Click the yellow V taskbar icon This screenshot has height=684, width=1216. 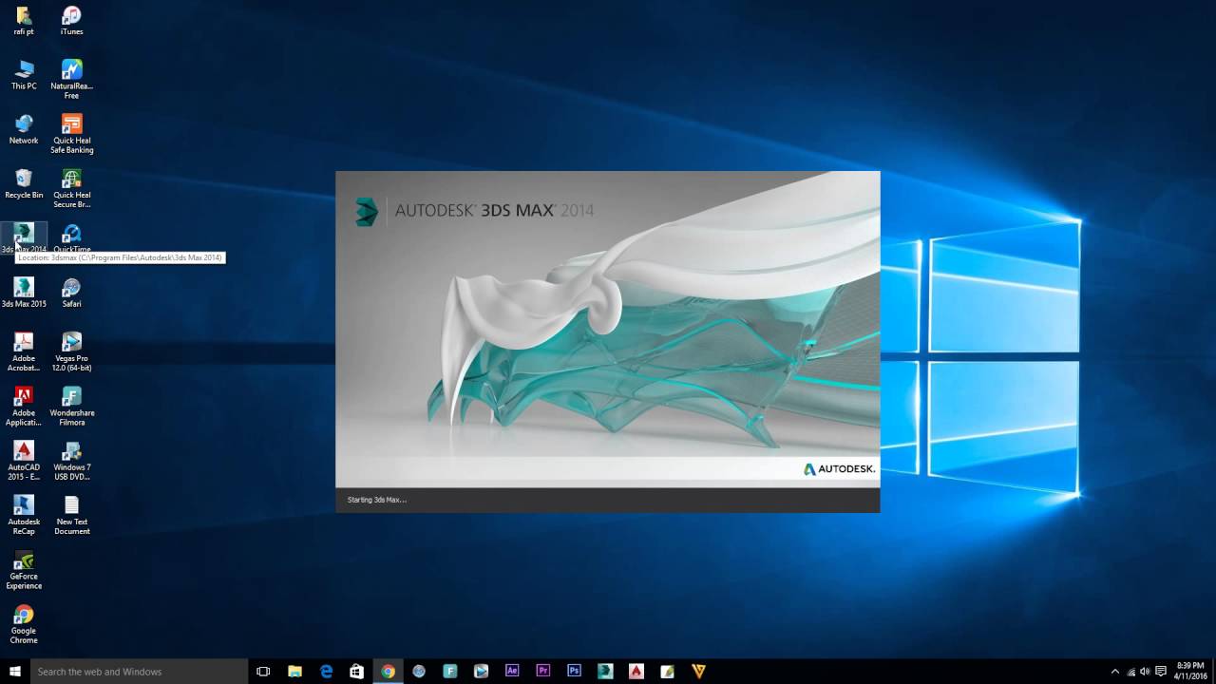point(698,672)
